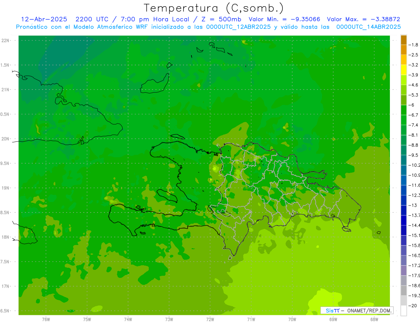The height and width of the screenshot is (324, 420).
Task: Click the '21N' latitude axis label
Action: (x=5, y=90)
